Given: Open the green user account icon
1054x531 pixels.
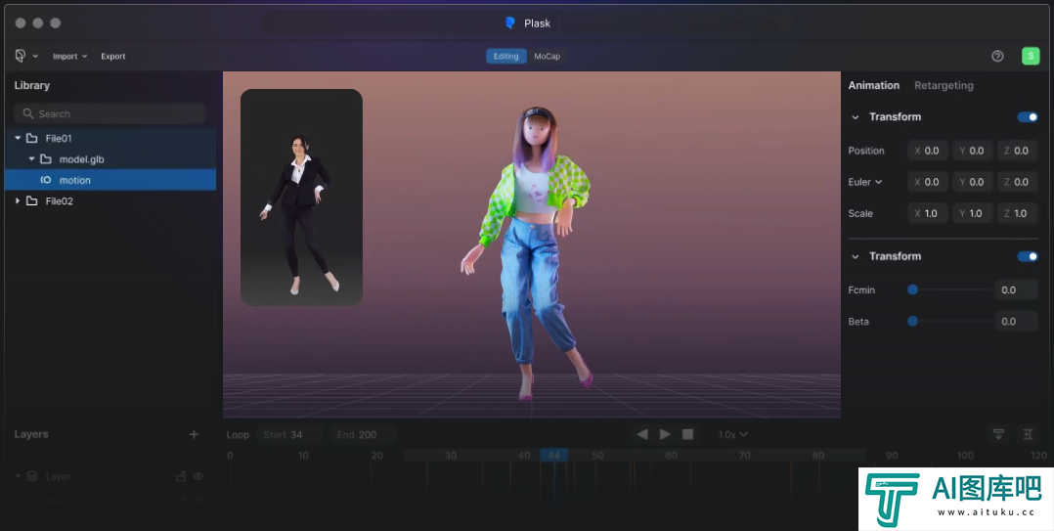Looking at the screenshot, I should click(x=1031, y=57).
